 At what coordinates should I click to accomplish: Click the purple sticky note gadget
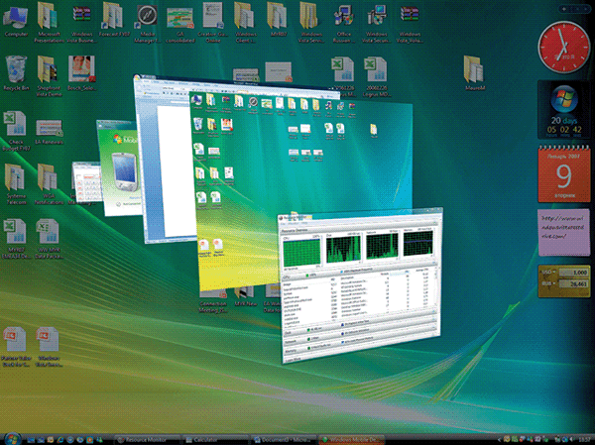[x=564, y=232]
